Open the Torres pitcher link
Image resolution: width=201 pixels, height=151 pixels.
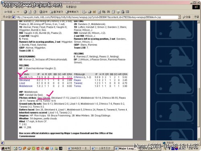tap(77, 86)
